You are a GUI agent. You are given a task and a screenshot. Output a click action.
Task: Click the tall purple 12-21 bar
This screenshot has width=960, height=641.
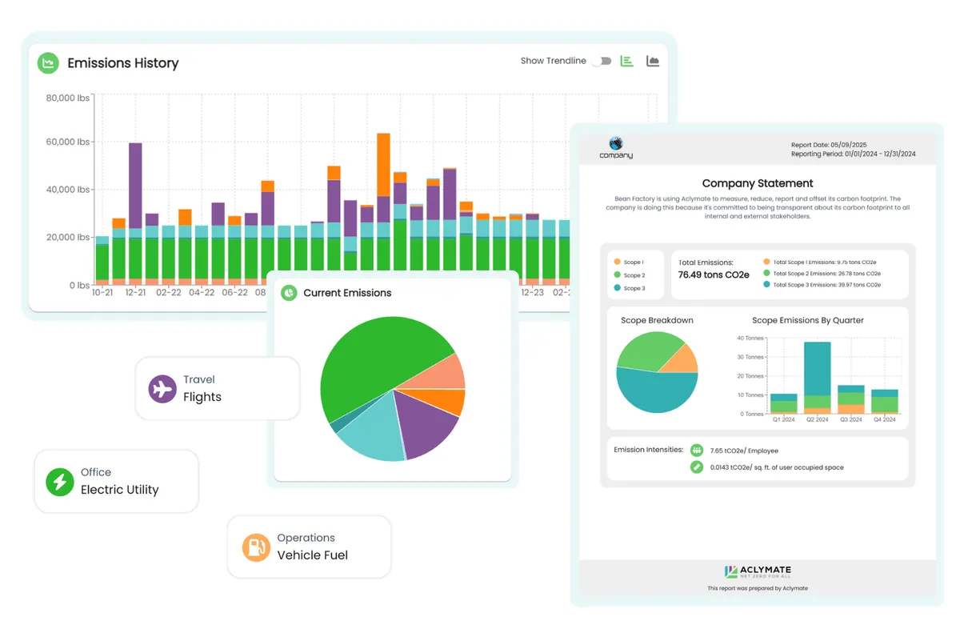(x=135, y=186)
